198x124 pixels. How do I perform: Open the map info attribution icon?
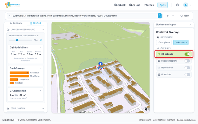[146, 109]
